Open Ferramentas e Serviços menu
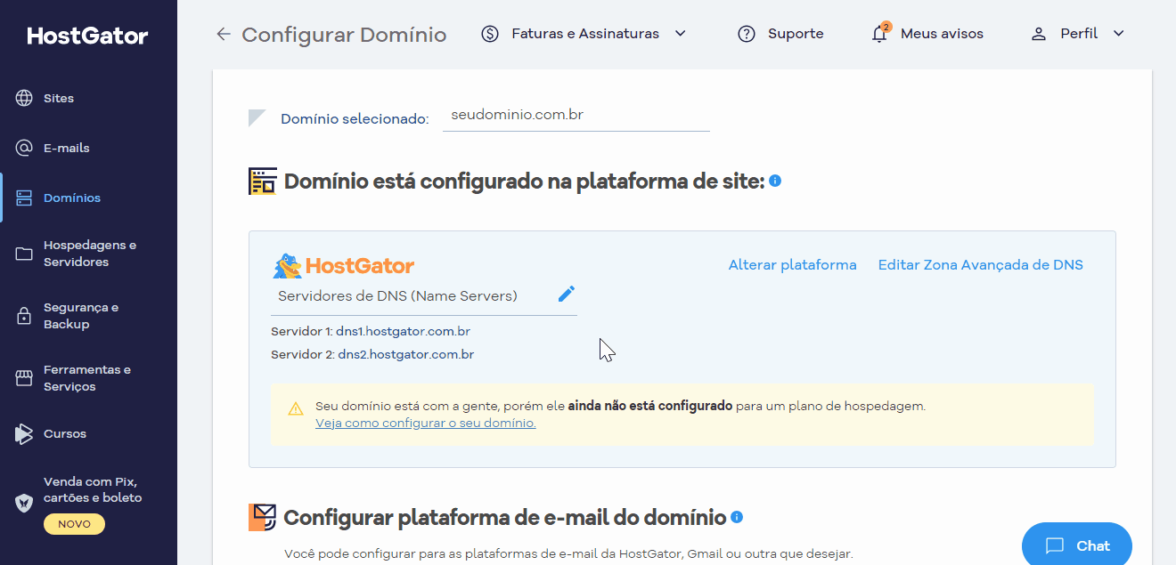 coord(89,378)
